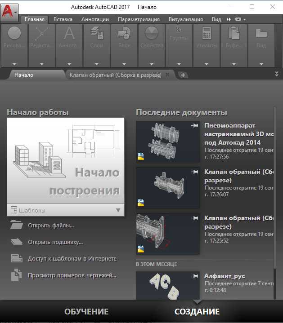
Task: Open Клапан обратный thumbnail opened at 17:26:07
Action: 168,188
